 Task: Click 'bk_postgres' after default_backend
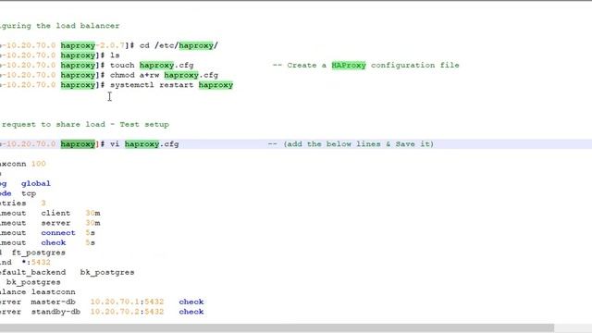tap(107, 272)
